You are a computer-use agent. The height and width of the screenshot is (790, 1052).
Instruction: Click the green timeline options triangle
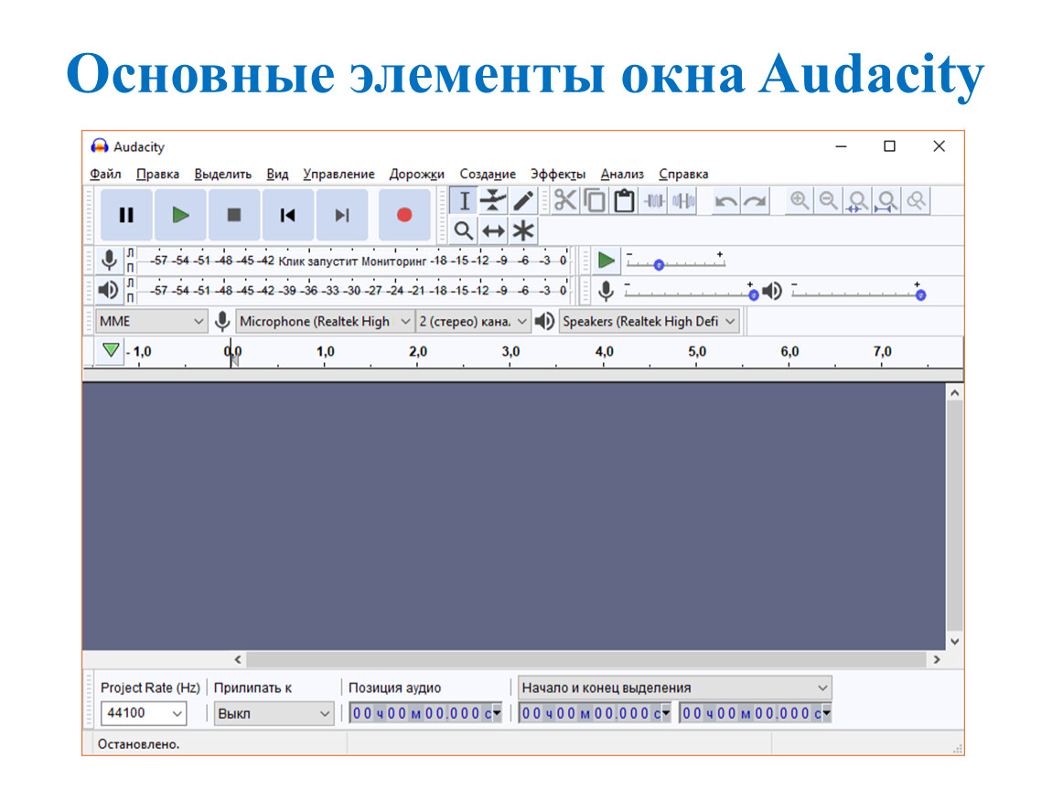(111, 350)
